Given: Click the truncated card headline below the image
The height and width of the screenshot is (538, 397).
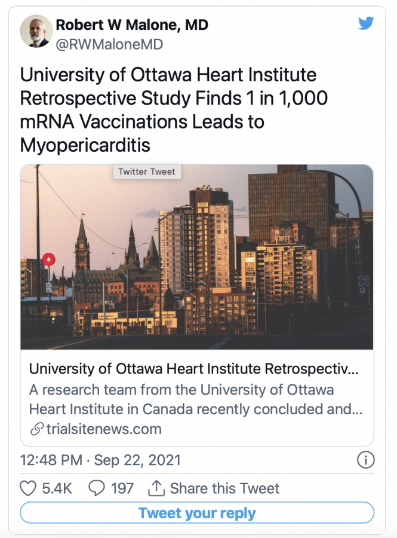Looking at the screenshot, I should pyautogui.click(x=193, y=369).
